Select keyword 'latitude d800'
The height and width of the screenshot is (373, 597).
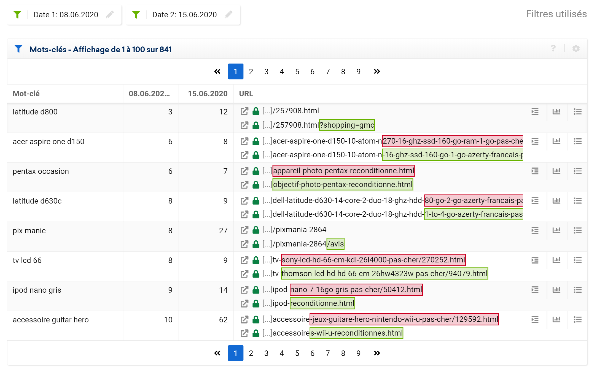pyautogui.click(x=35, y=112)
